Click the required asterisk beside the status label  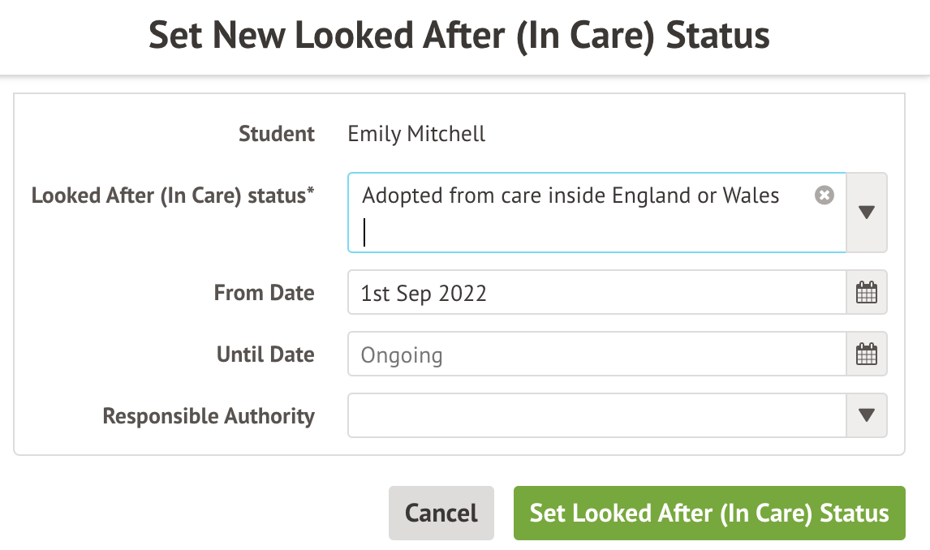click(x=311, y=193)
